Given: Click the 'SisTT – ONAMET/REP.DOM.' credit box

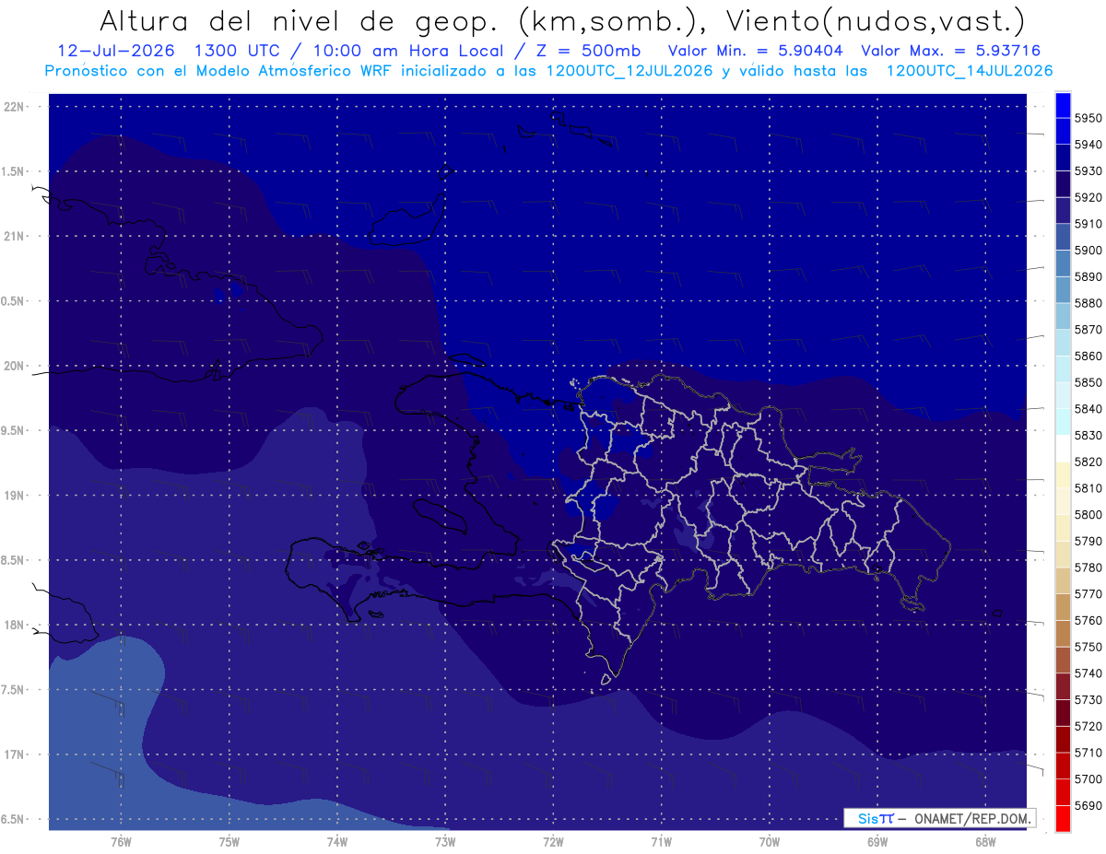Looking at the screenshot, I should click(x=939, y=818).
